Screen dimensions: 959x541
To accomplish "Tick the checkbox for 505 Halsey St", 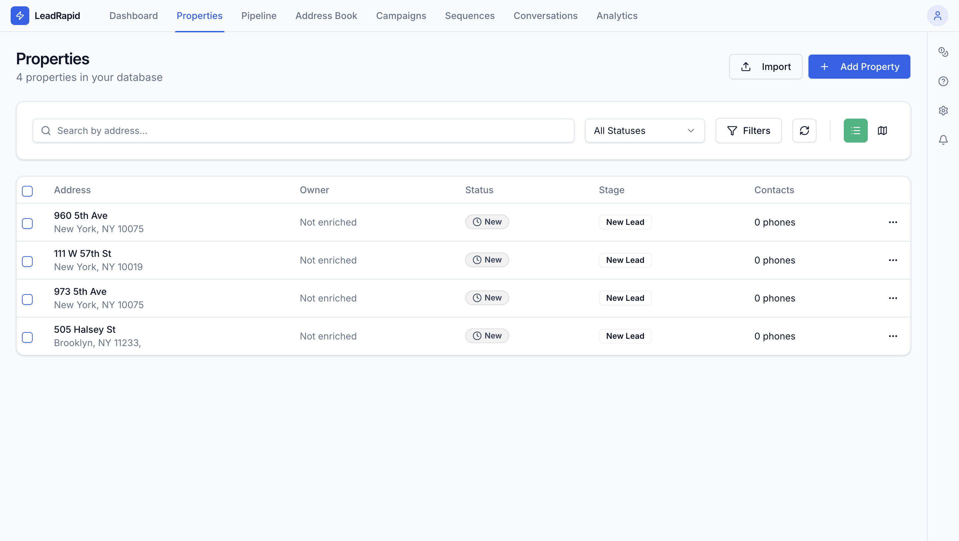I will click(x=28, y=337).
